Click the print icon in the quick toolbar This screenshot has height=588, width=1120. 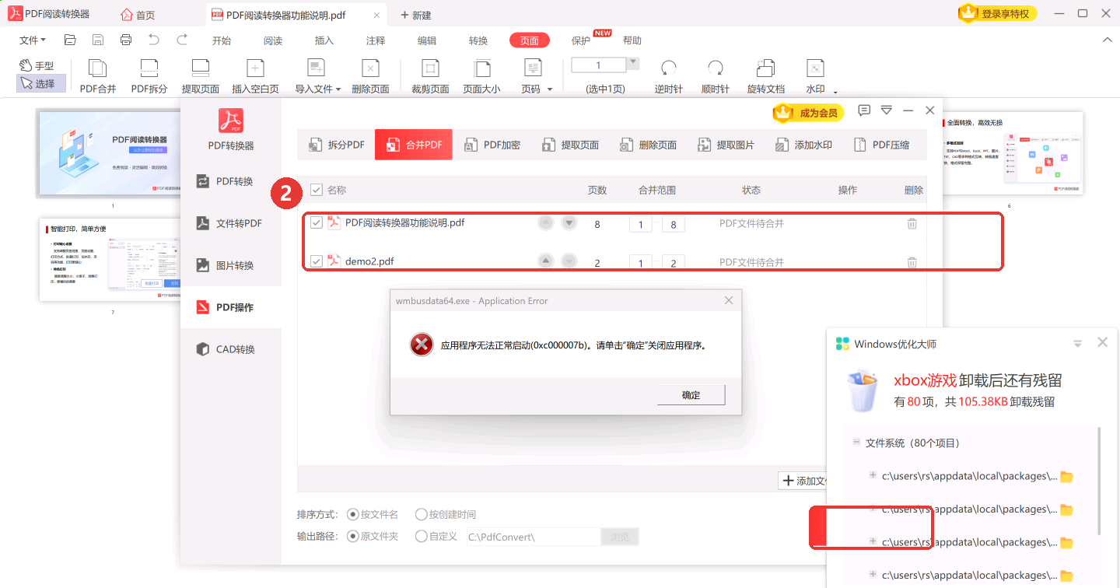point(125,40)
